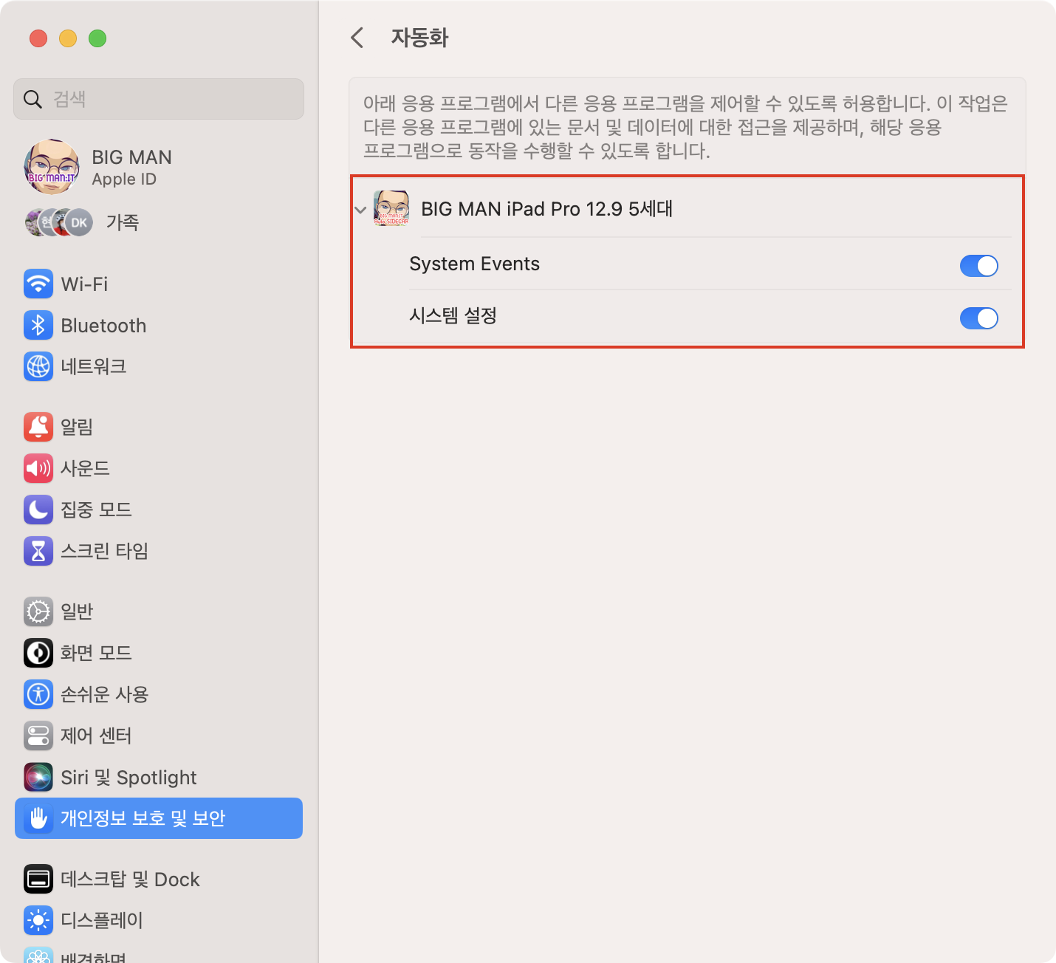The width and height of the screenshot is (1056, 963).
Task: Open Siri 및 Spotlight settings
Action: click(x=159, y=777)
